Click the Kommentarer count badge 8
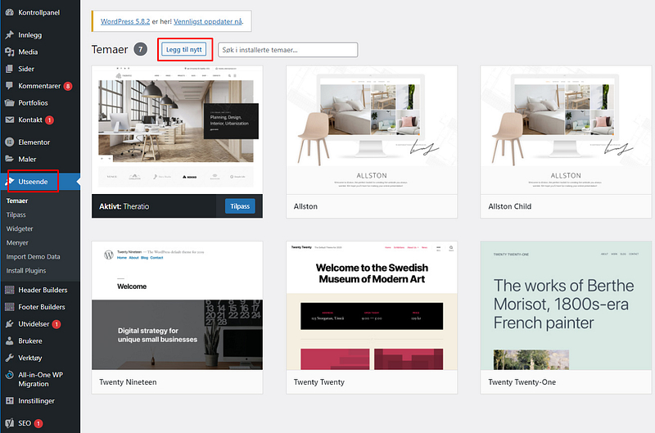 click(x=68, y=86)
